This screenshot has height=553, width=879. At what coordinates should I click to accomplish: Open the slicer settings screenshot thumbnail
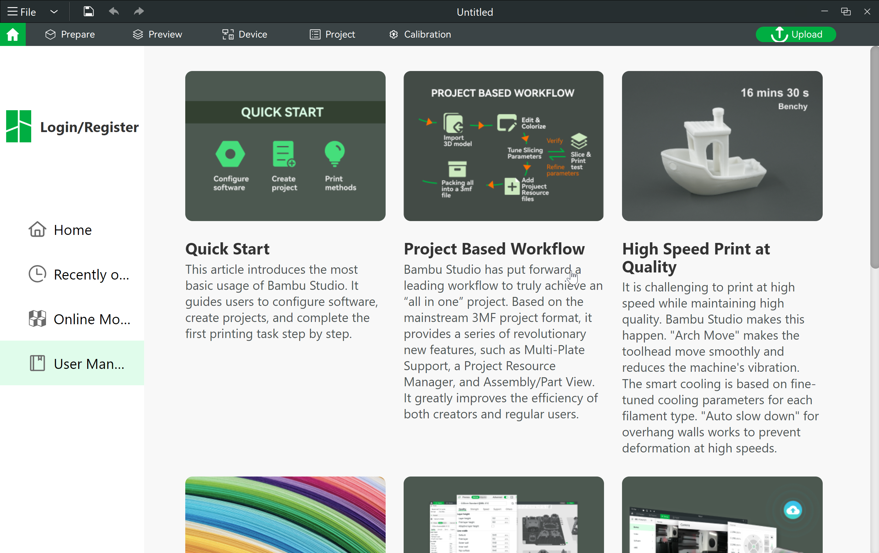[503, 515]
